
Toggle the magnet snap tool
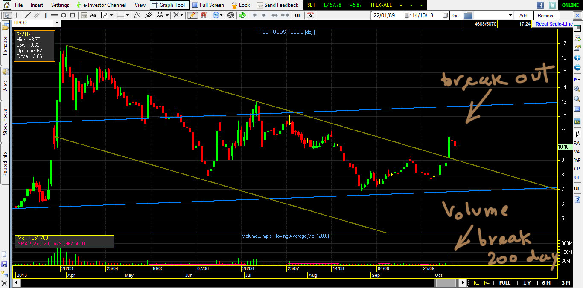pos(204,15)
